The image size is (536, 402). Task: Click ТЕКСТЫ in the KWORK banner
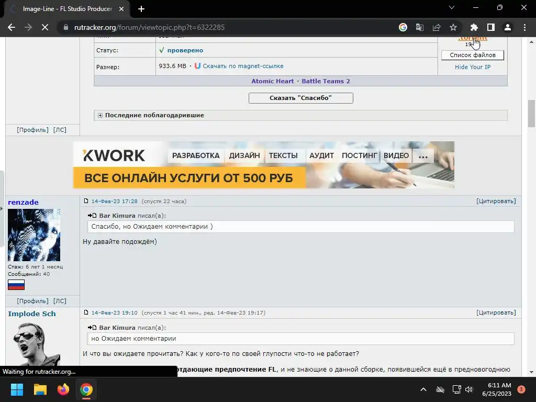click(283, 155)
